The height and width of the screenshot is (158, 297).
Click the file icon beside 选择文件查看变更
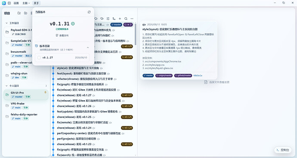(206, 82)
